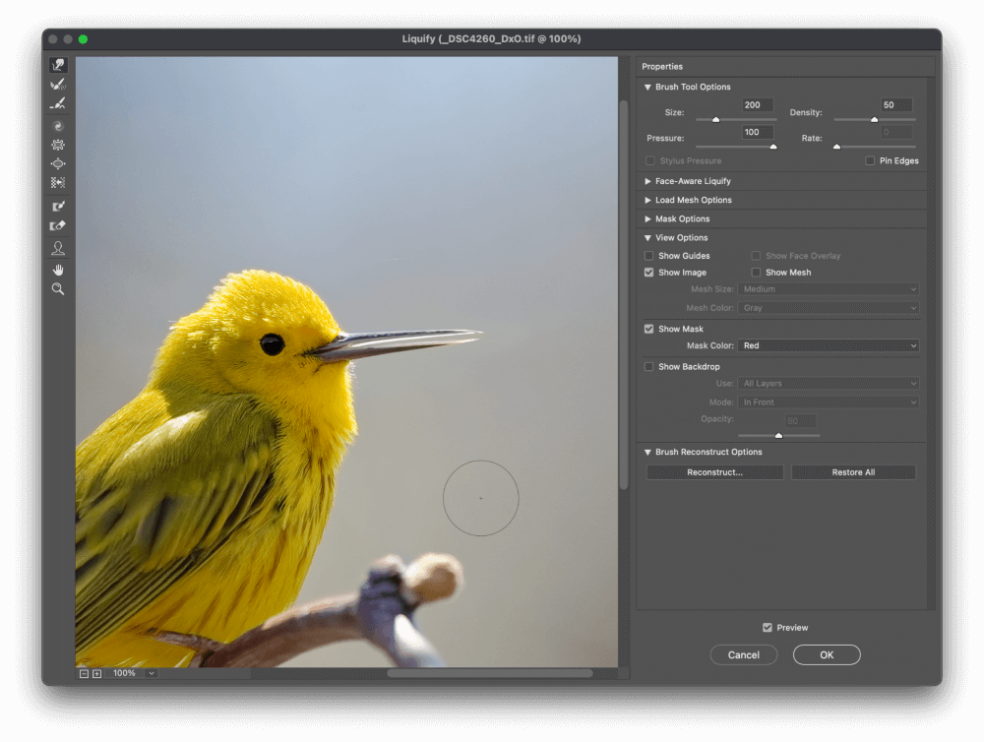Check the Pin Edges box
Screen dimensions: 984x742
click(870, 160)
